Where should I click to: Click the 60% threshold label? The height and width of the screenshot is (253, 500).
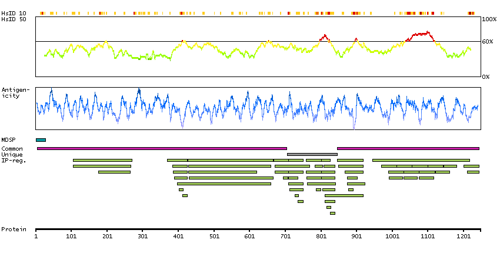tap(488, 41)
